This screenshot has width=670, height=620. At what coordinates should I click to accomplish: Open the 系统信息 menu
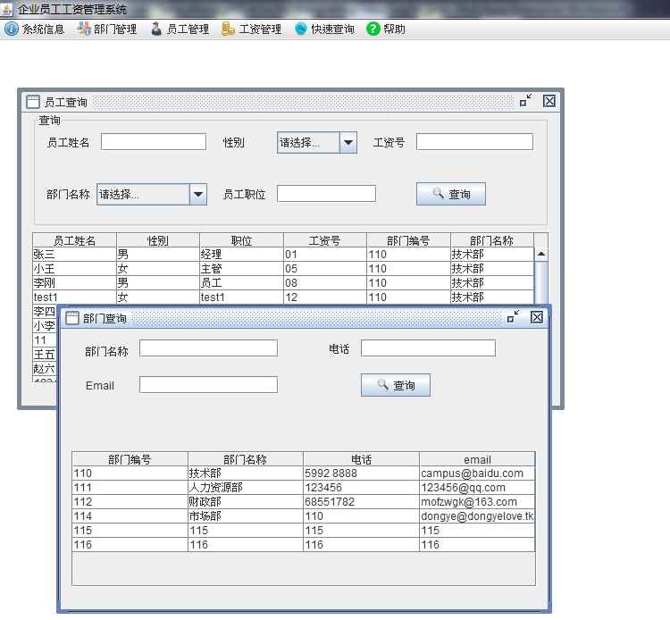[34, 29]
